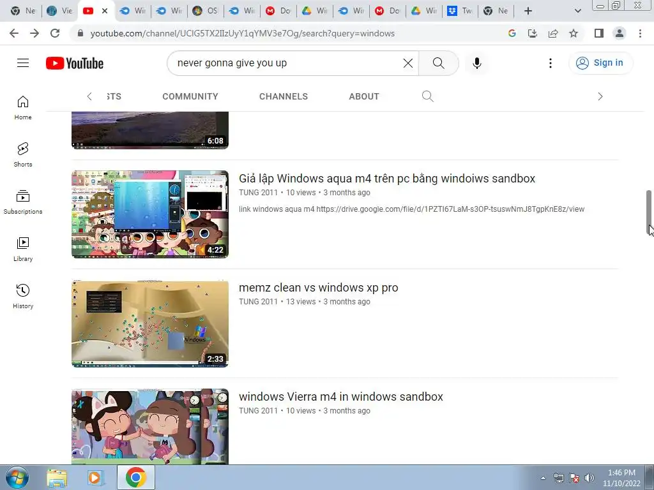Image resolution: width=654 pixels, height=490 pixels.
Task: Open the 6:08 video thumbnail
Action: pyautogui.click(x=150, y=130)
